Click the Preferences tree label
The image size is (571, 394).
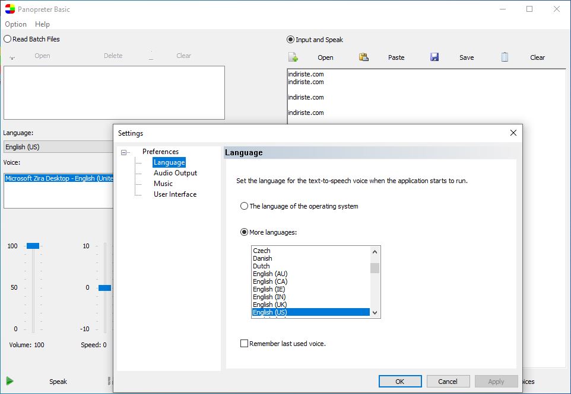point(161,152)
